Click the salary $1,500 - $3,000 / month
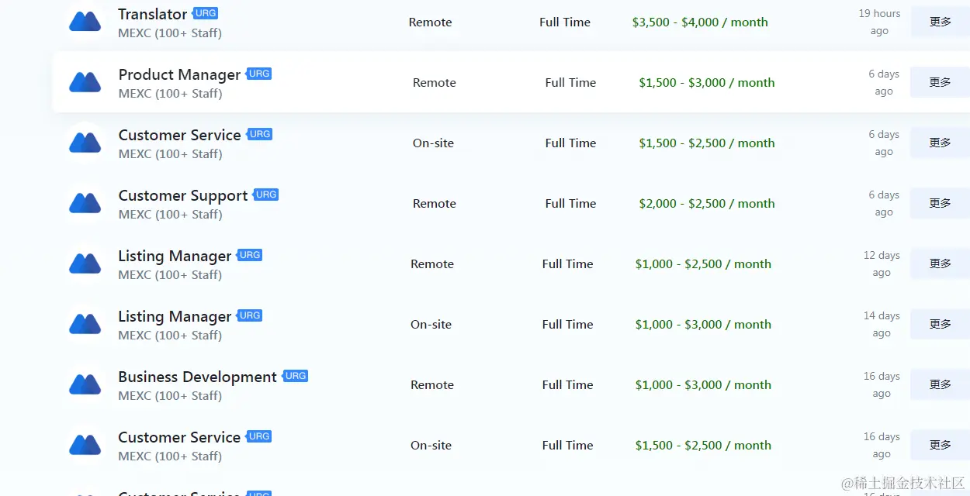The width and height of the screenshot is (970, 496). point(707,83)
